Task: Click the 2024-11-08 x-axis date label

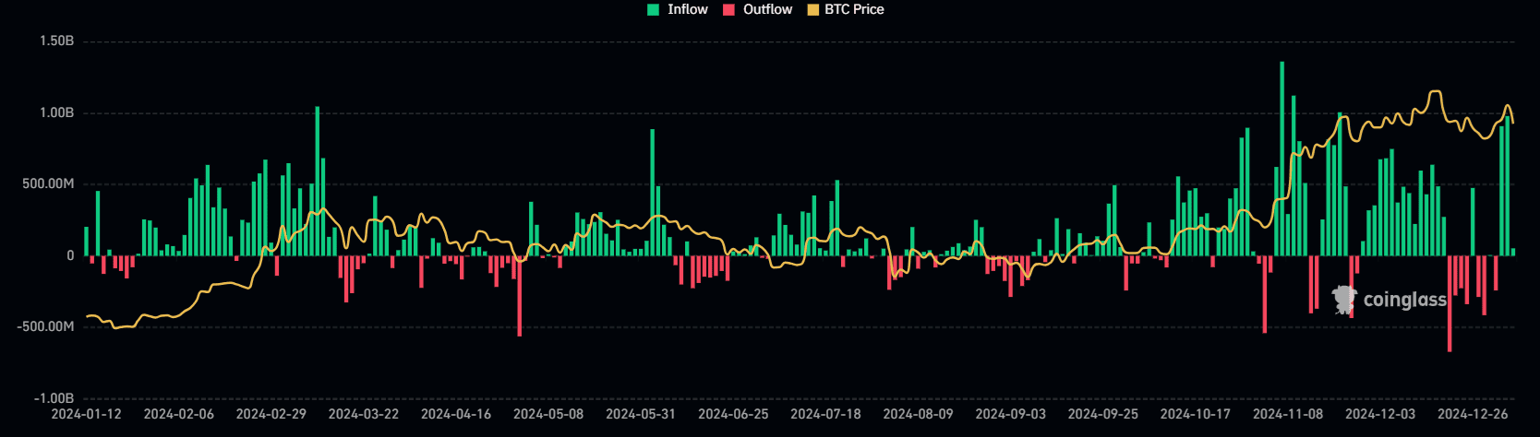Action: (x=1288, y=414)
